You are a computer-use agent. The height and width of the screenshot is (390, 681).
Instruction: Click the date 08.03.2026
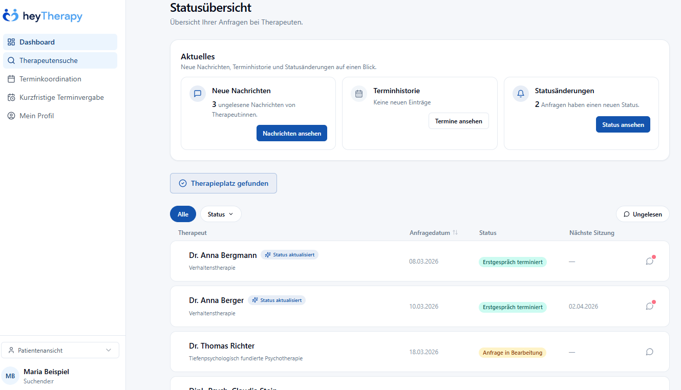pyautogui.click(x=423, y=262)
